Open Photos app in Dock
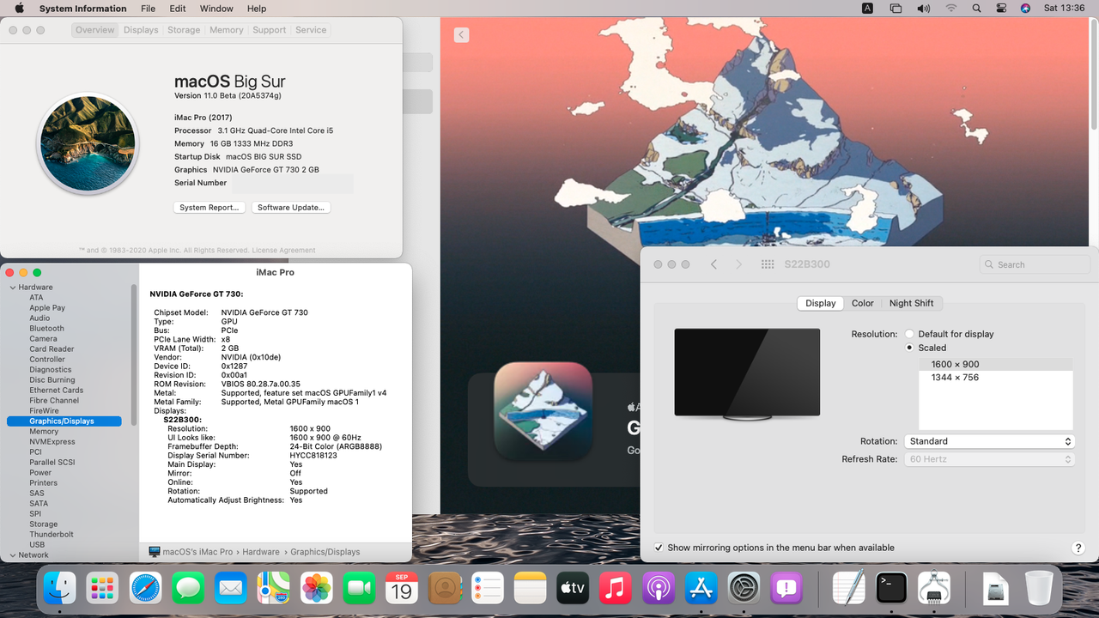 tap(317, 588)
